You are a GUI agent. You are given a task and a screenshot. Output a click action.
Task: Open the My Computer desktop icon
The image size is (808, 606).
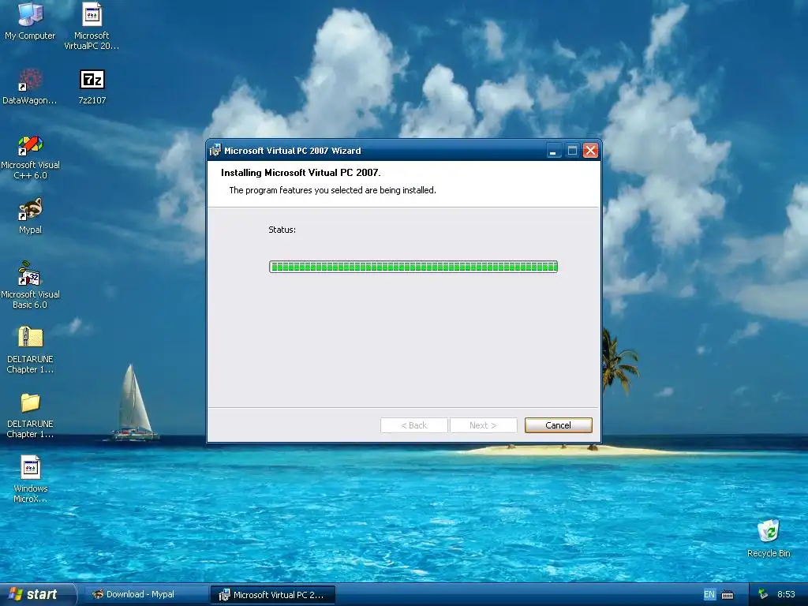[x=31, y=21]
